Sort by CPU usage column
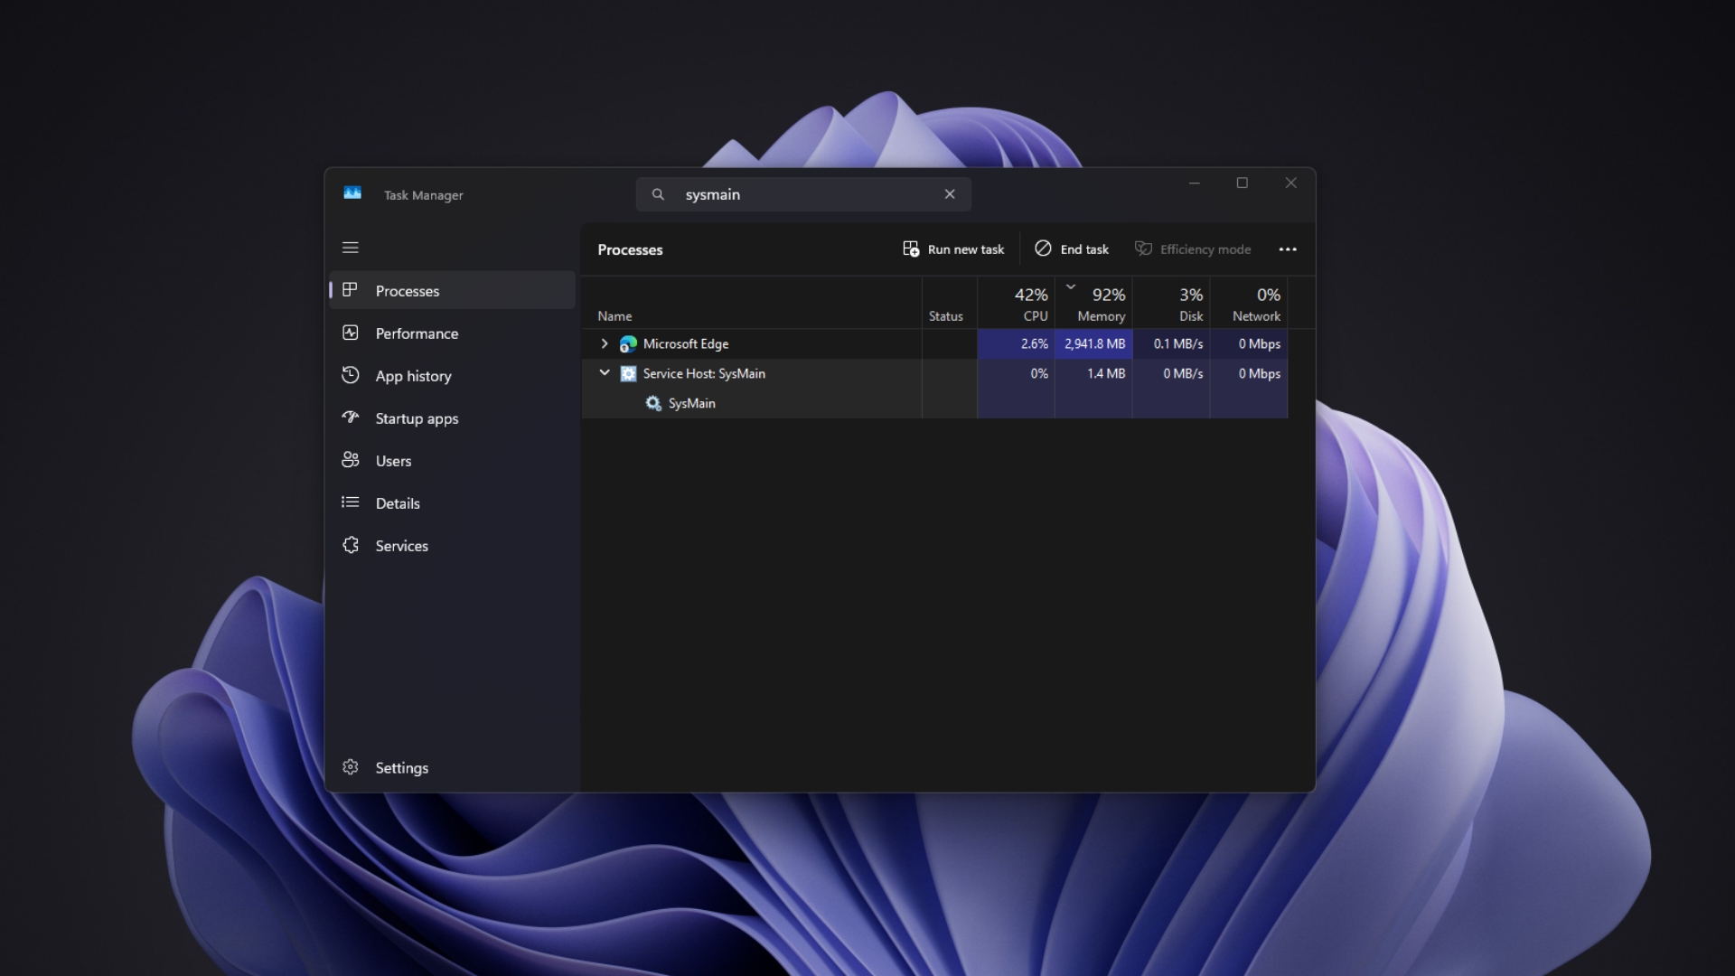Viewport: 1735px width, 976px height. pos(1016,303)
